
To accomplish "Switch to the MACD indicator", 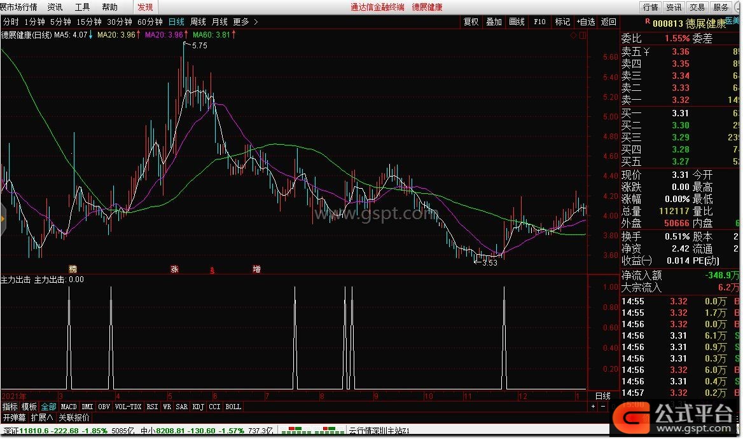I will (x=69, y=407).
